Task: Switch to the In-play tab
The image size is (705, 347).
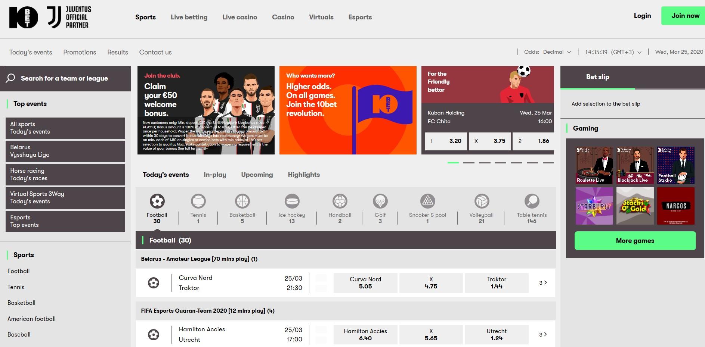Action: coord(215,175)
